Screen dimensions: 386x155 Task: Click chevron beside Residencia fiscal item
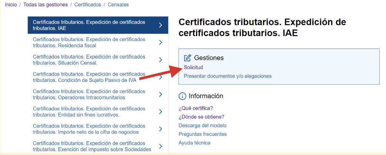pos(161,42)
